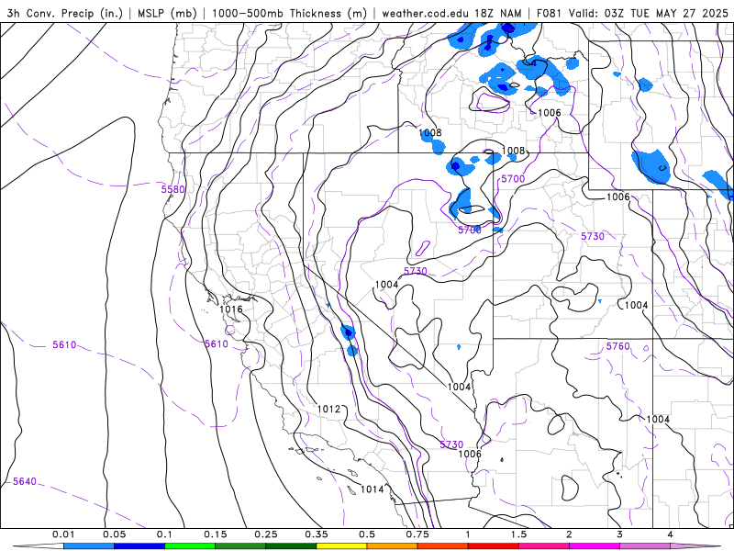Click the 0.1 legend value
734x551 pixels.
[165, 534]
